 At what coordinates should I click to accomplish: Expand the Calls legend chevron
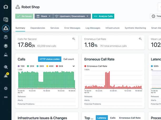pyautogui.click(x=74, y=66)
